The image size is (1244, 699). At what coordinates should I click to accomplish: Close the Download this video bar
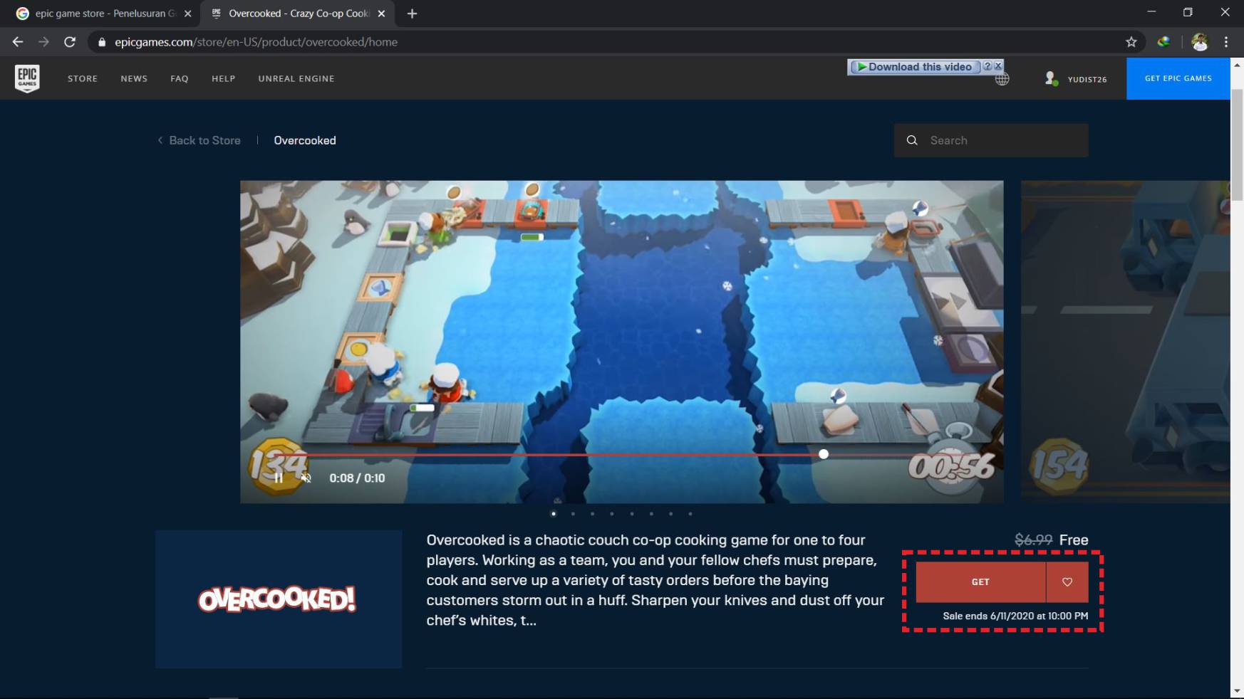[x=998, y=66]
